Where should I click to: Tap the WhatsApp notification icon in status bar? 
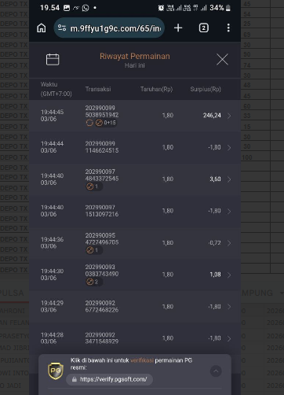(86, 8)
